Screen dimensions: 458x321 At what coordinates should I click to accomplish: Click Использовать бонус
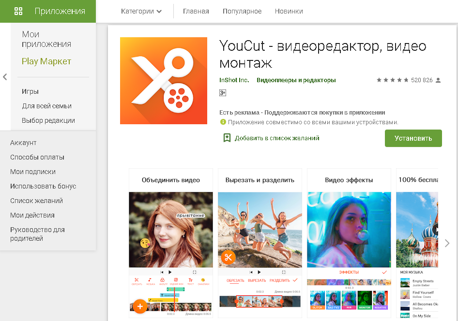(43, 186)
